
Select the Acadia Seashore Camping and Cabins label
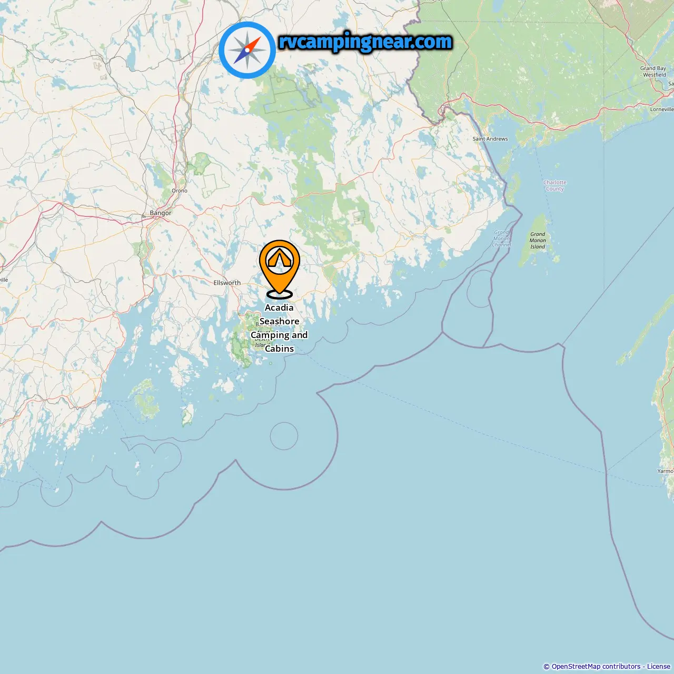click(x=279, y=328)
